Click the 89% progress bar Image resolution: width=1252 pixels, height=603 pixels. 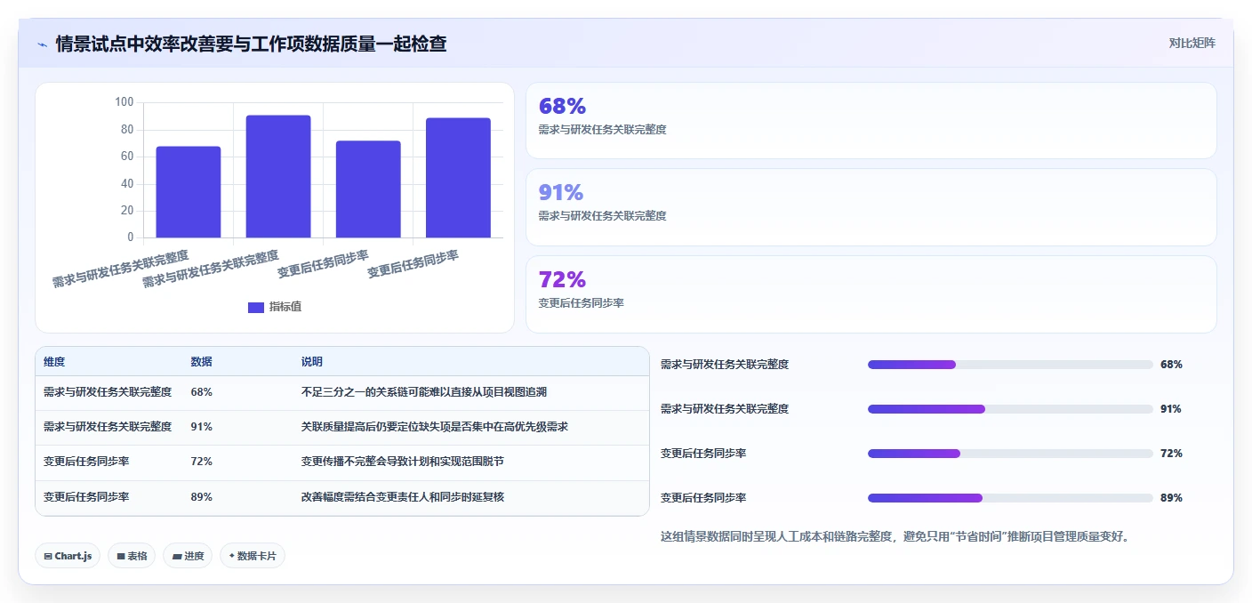tap(1010, 498)
